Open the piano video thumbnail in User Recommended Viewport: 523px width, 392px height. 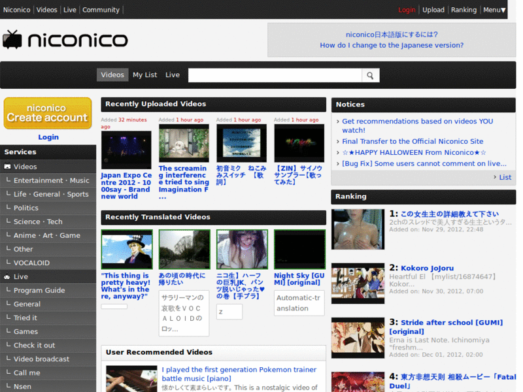click(131, 379)
